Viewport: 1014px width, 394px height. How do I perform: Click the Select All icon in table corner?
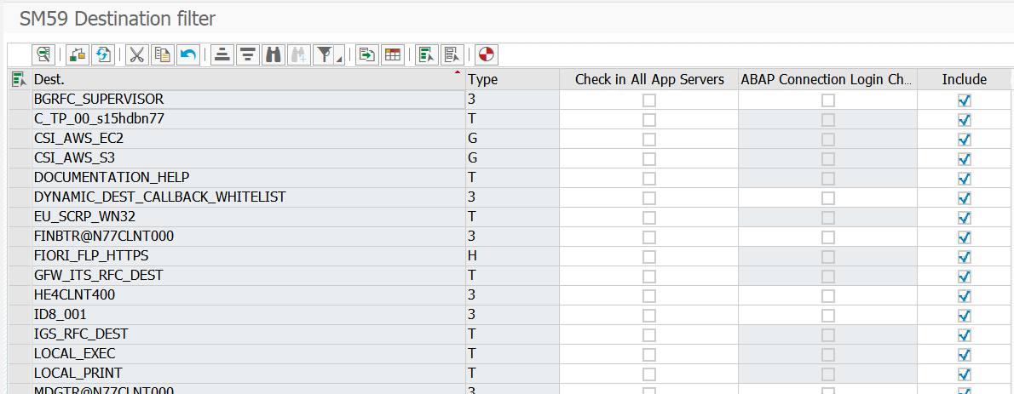click(x=18, y=79)
